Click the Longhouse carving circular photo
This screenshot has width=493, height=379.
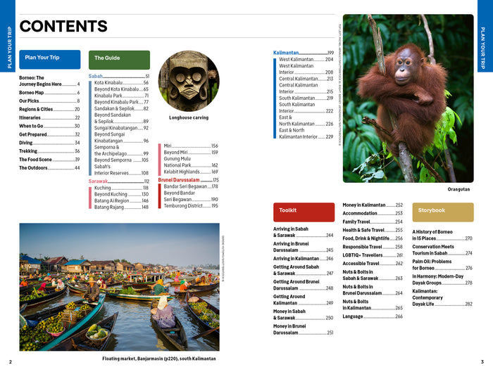pos(189,80)
